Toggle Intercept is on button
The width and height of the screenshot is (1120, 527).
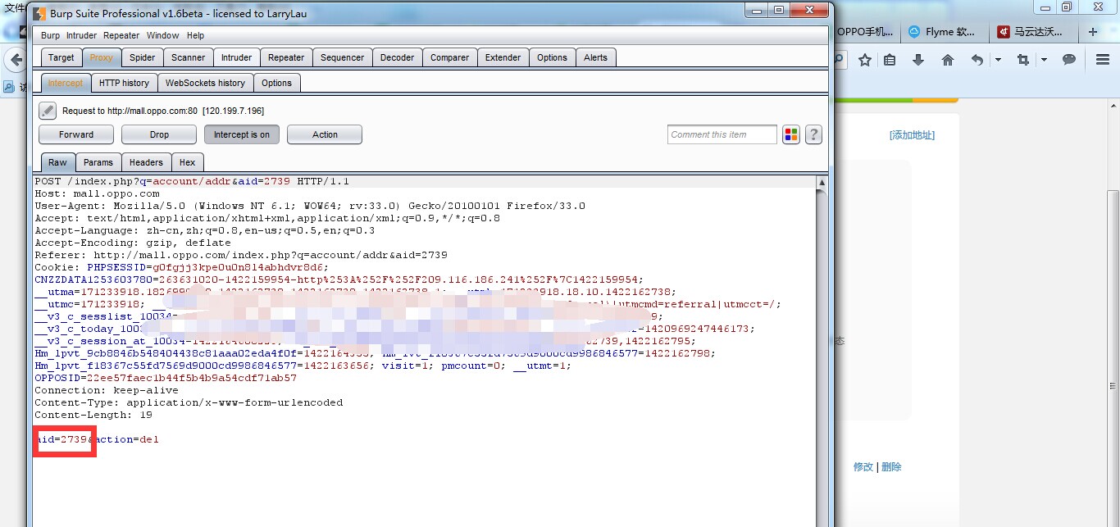pos(242,134)
